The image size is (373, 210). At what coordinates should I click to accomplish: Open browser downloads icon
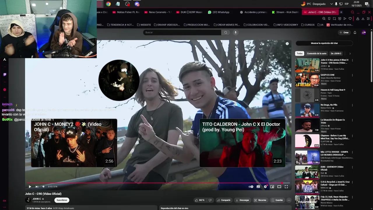(x=363, y=19)
